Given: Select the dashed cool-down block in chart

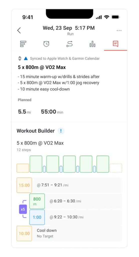Looking at the screenshot, I should 116,168.
